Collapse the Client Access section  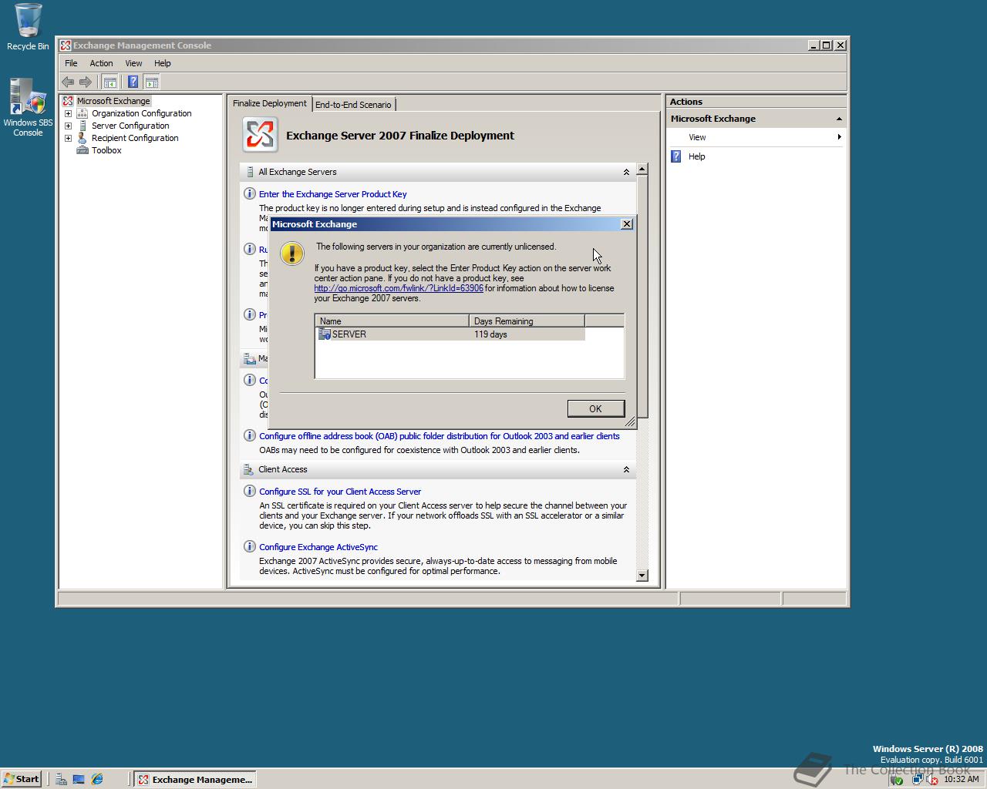click(x=626, y=469)
